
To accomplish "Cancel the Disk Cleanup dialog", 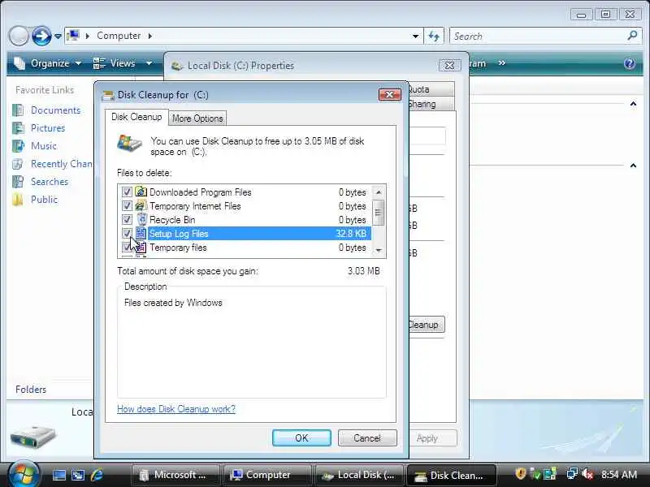I will (367, 437).
